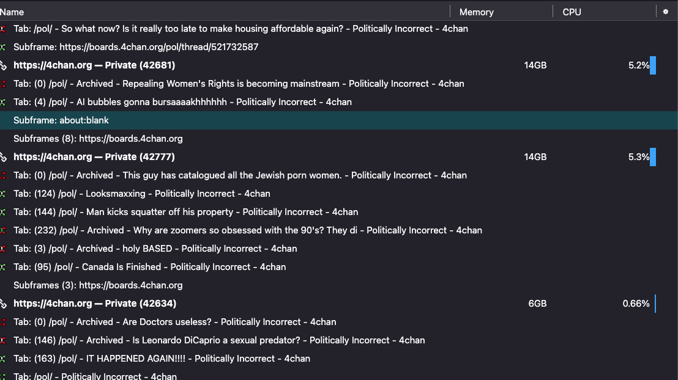Select the Man kicks squatter off property tab

[x=185, y=212]
